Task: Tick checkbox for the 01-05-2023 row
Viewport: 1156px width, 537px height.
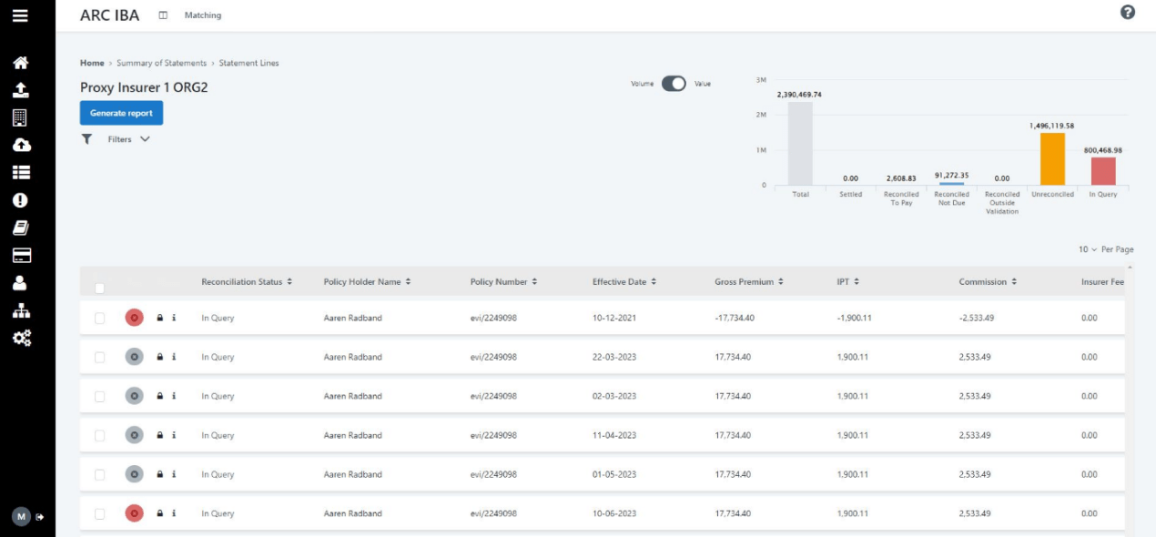Action: 100,475
